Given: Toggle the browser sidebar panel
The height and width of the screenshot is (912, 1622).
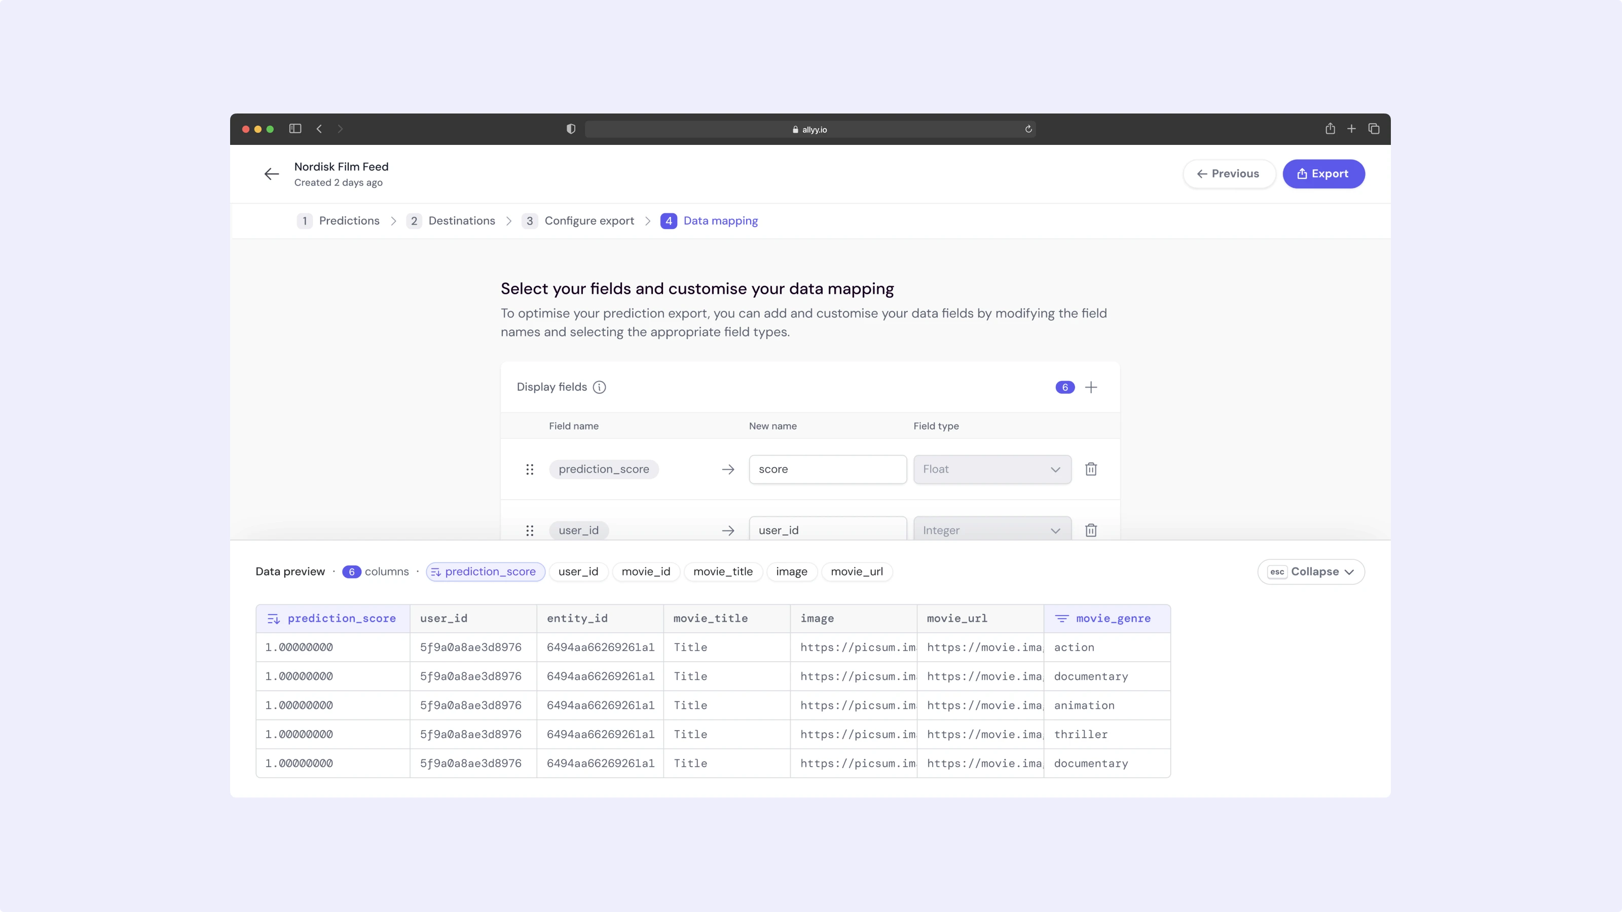Looking at the screenshot, I should (x=296, y=129).
